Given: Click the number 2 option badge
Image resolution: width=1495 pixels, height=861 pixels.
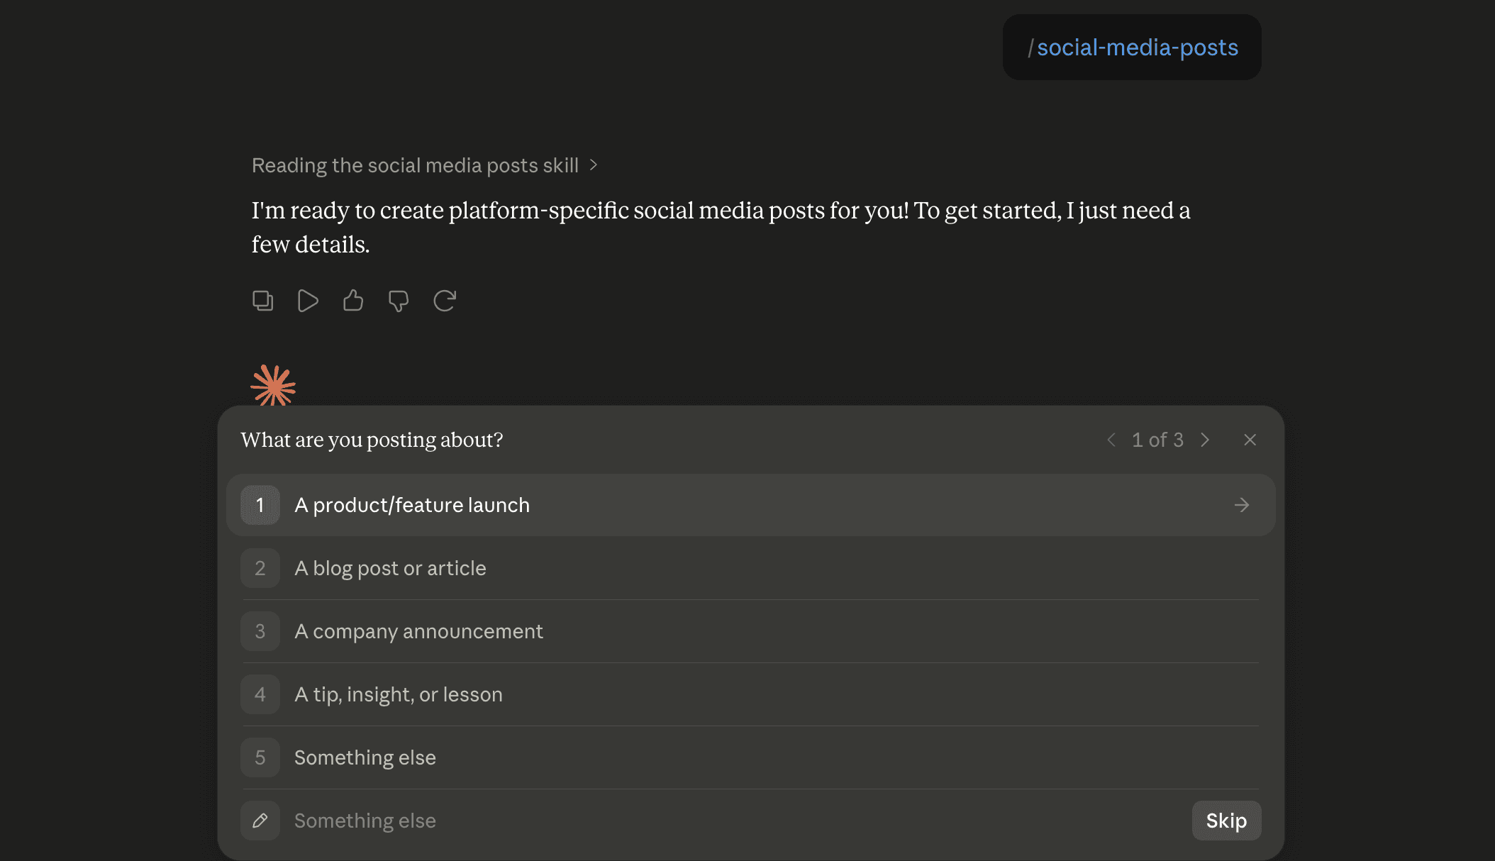Looking at the screenshot, I should [260, 568].
